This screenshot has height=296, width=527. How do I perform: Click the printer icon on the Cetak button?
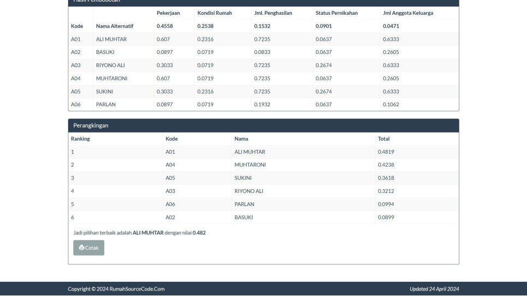tap(82, 247)
